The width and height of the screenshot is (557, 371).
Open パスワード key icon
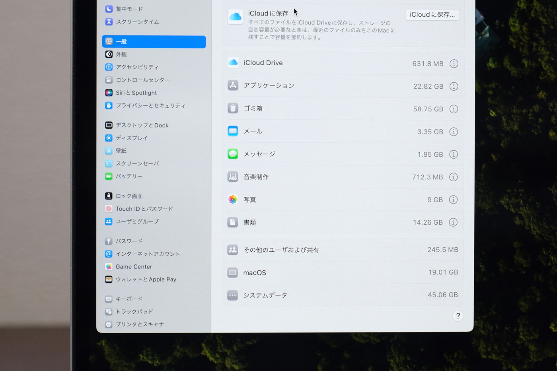point(109,241)
